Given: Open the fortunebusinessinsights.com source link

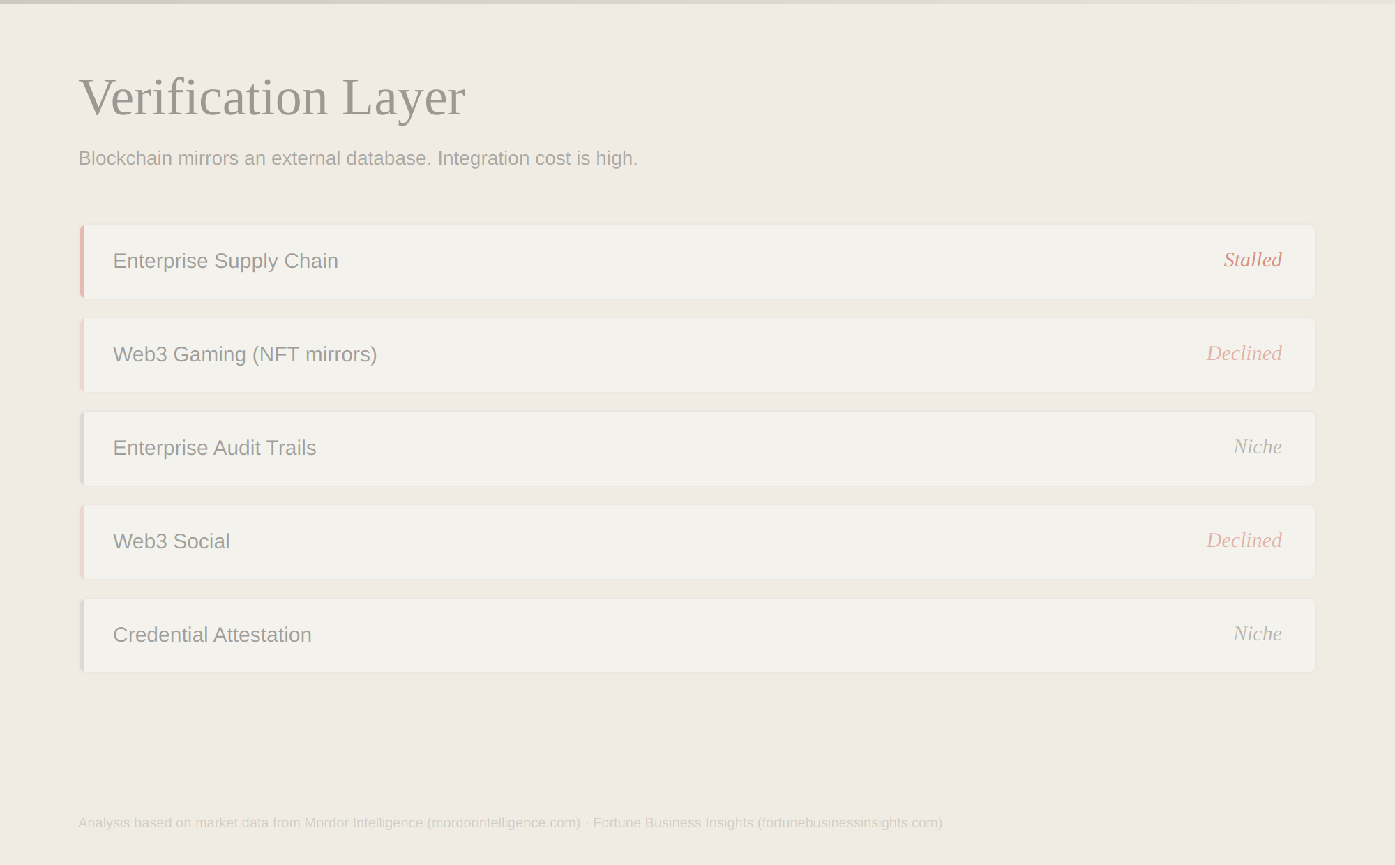Looking at the screenshot, I should (850, 823).
